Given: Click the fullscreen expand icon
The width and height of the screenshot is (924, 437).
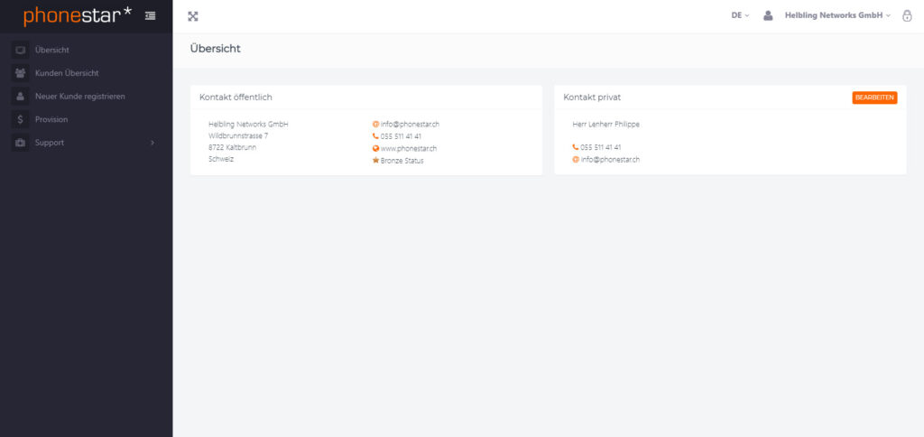Looking at the screenshot, I should point(193,16).
